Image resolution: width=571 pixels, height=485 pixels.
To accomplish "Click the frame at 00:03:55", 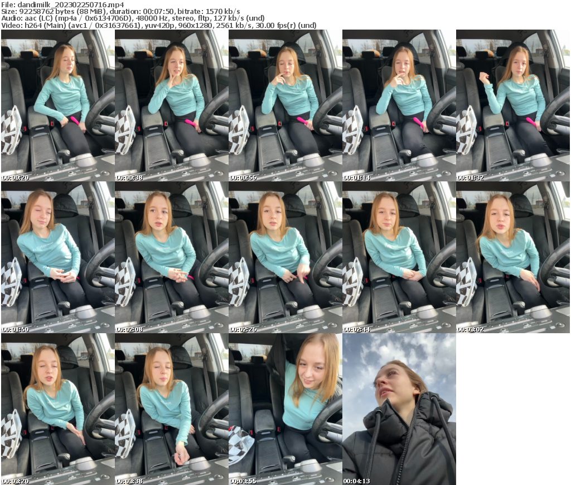I will point(285,409).
